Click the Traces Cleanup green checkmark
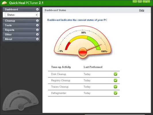Viewport: 153px width, 115px height. [x=115, y=87]
